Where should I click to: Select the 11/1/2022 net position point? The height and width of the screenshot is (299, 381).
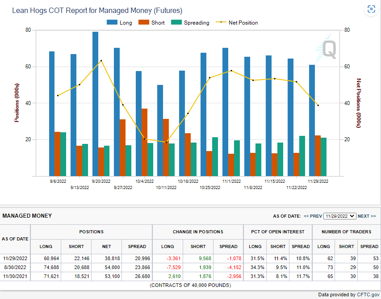[231, 71]
